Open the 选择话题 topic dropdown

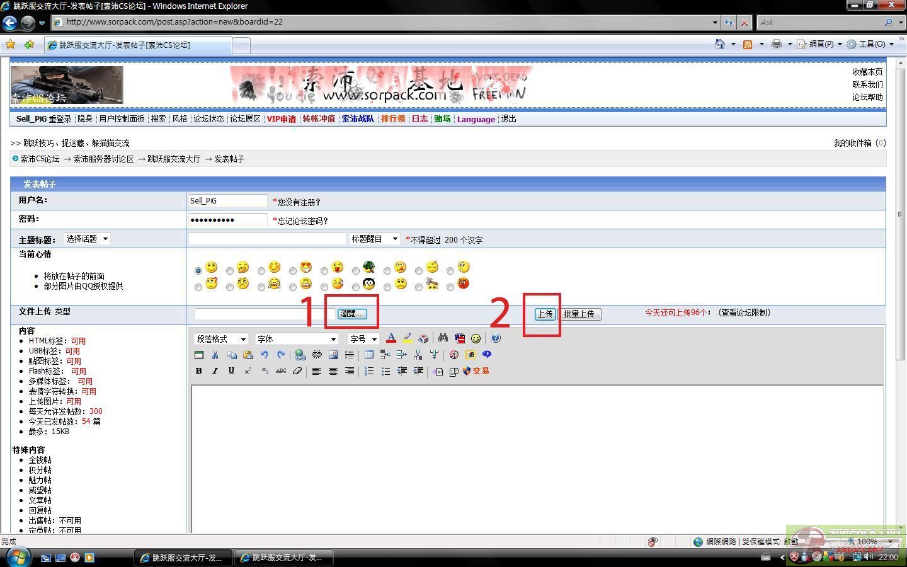(86, 238)
